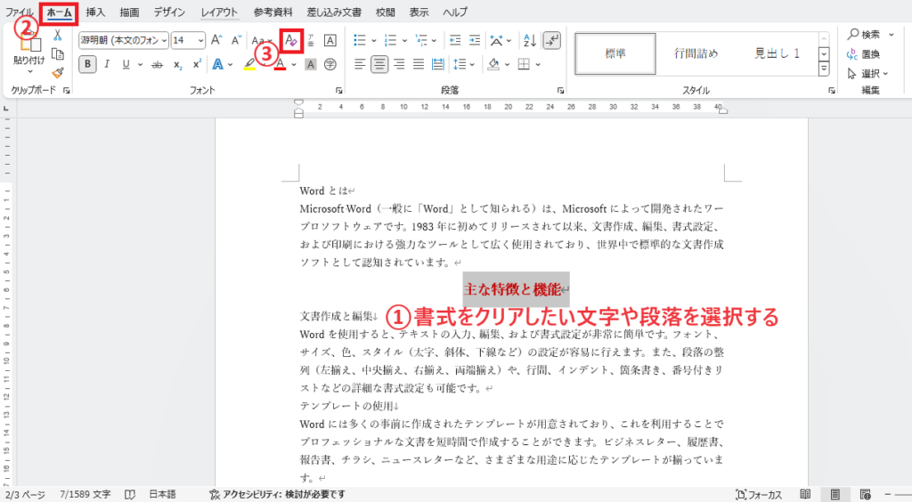Increase font size with the larger A icon

(216, 40)
